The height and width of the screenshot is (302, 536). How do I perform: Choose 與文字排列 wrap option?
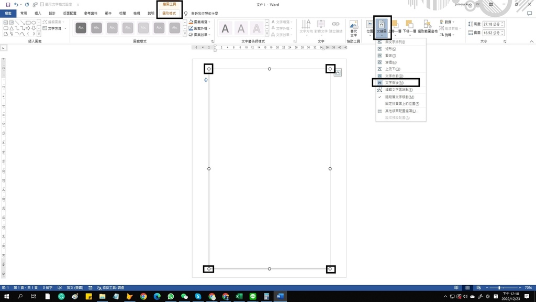click(400, 42)
